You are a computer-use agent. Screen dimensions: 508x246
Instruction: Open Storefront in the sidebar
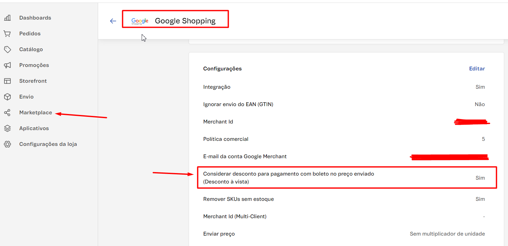tap(33, 81)
